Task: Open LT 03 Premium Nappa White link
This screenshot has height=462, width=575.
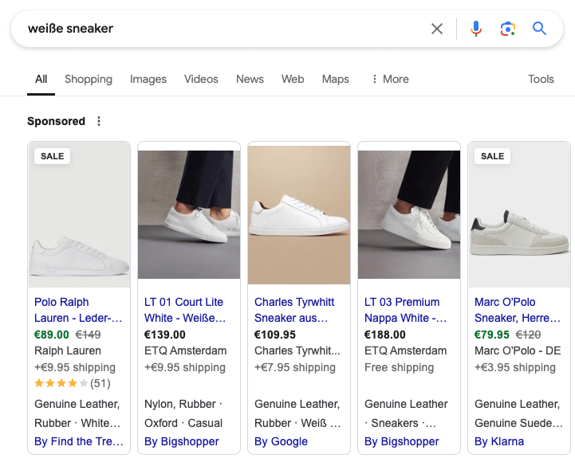Action: [405, 310]
